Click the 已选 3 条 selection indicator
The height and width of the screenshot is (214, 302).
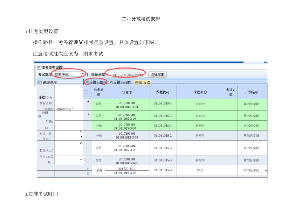(142, 82)
